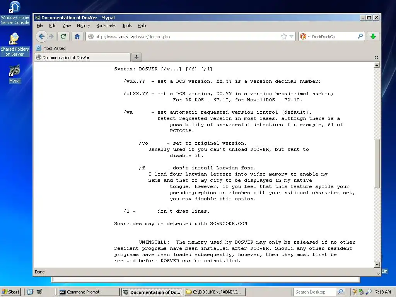The image size is (396, 297).
Task: Click the first system tray icon
Action: [354, 292]
